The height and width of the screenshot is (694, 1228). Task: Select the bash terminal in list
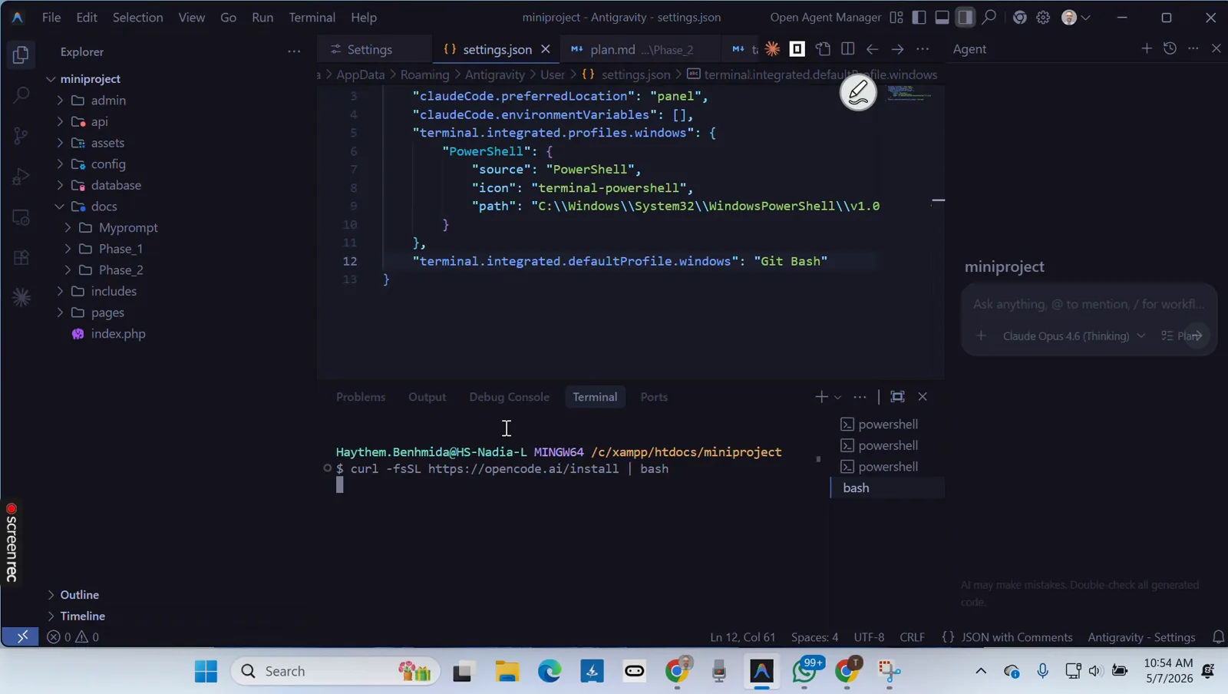887,488
